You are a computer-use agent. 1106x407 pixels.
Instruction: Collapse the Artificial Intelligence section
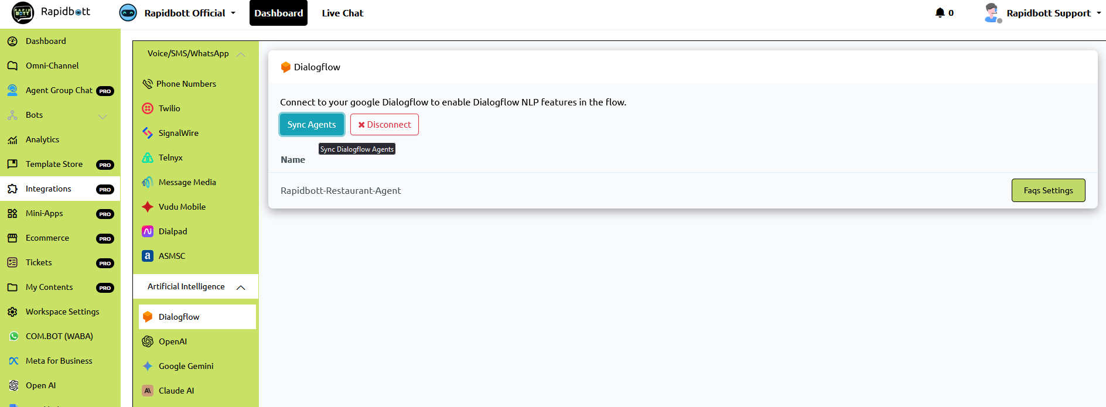click(241, 287)
